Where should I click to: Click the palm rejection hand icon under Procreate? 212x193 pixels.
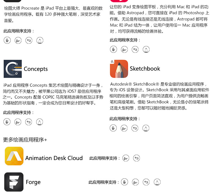(7, 40)
